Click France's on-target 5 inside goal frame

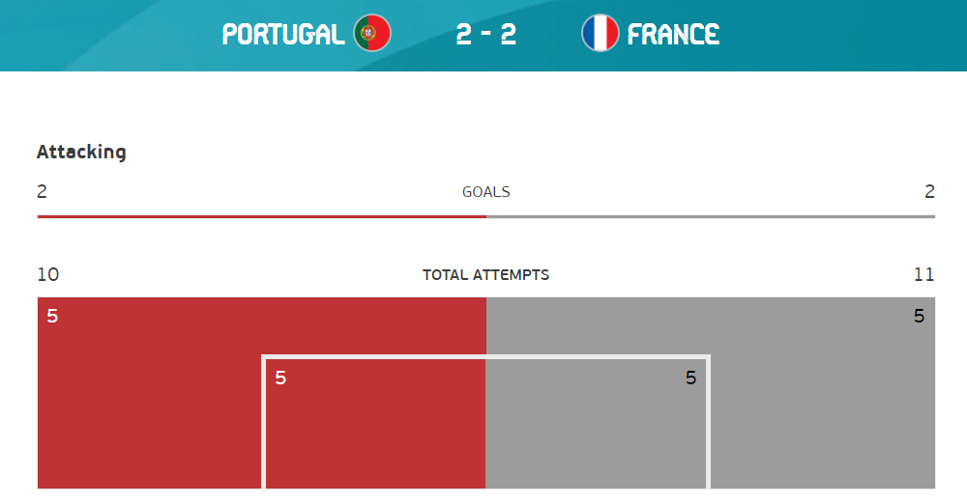[690, 378]
